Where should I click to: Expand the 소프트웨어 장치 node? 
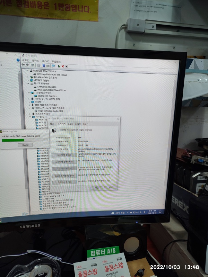pos(30,114)
